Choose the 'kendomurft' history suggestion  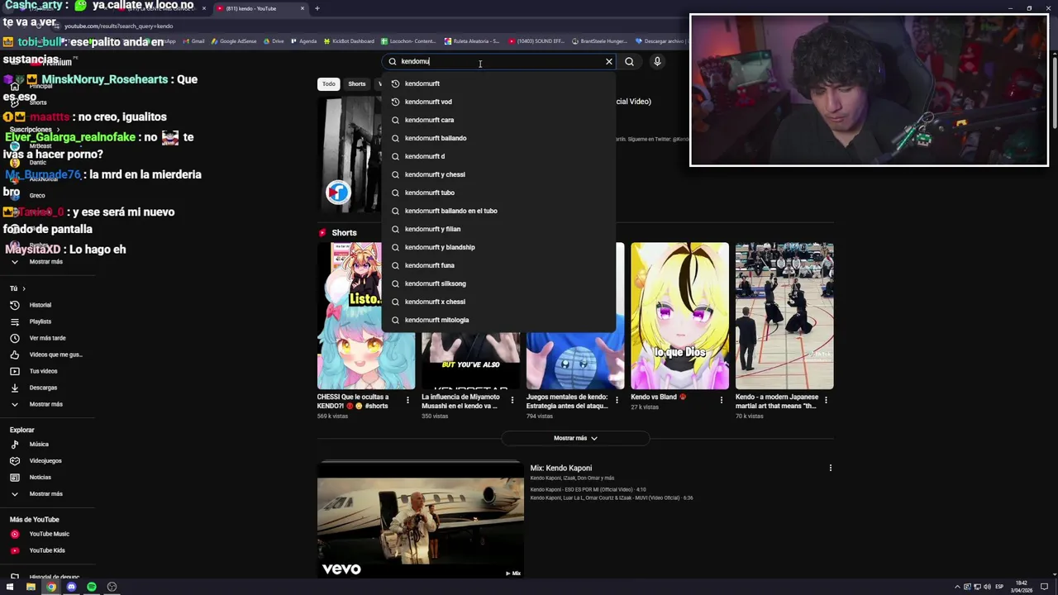499,83
